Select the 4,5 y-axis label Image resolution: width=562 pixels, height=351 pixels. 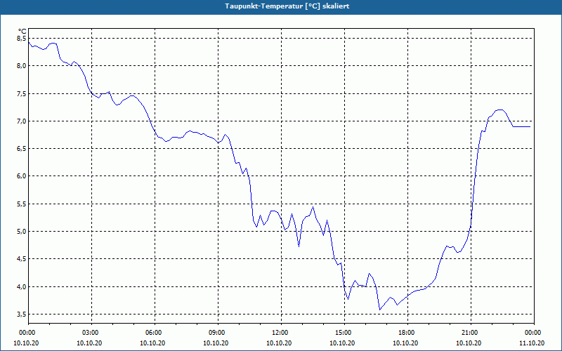[21, 259]
